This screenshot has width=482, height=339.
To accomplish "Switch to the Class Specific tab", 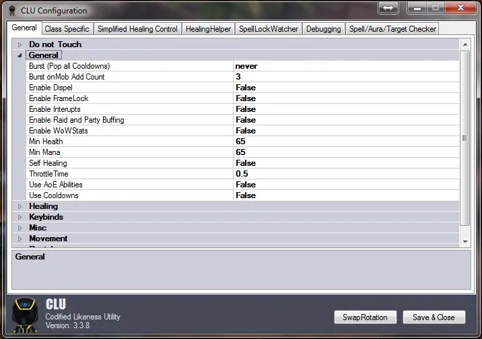I will click(x=67, y=29).
